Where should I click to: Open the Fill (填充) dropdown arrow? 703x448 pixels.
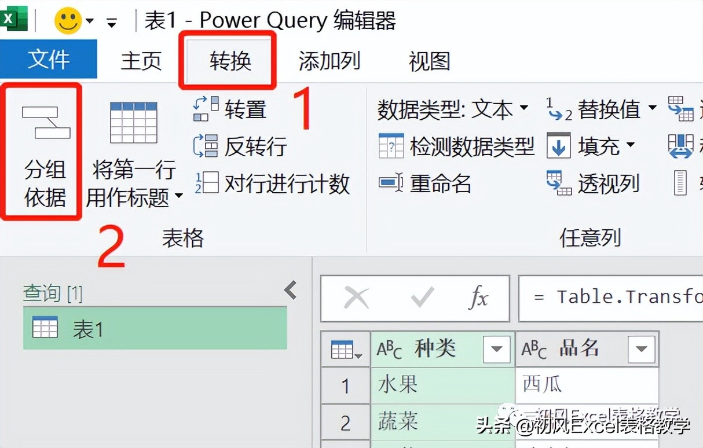(631, 145)
